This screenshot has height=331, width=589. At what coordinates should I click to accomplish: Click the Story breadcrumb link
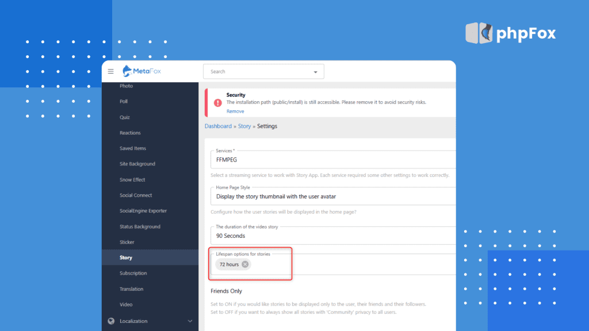coord(244,126)
